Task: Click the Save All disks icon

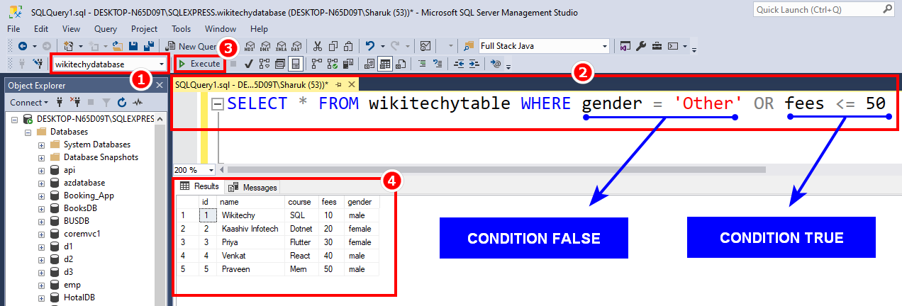Action: click(x=150, y=46)
